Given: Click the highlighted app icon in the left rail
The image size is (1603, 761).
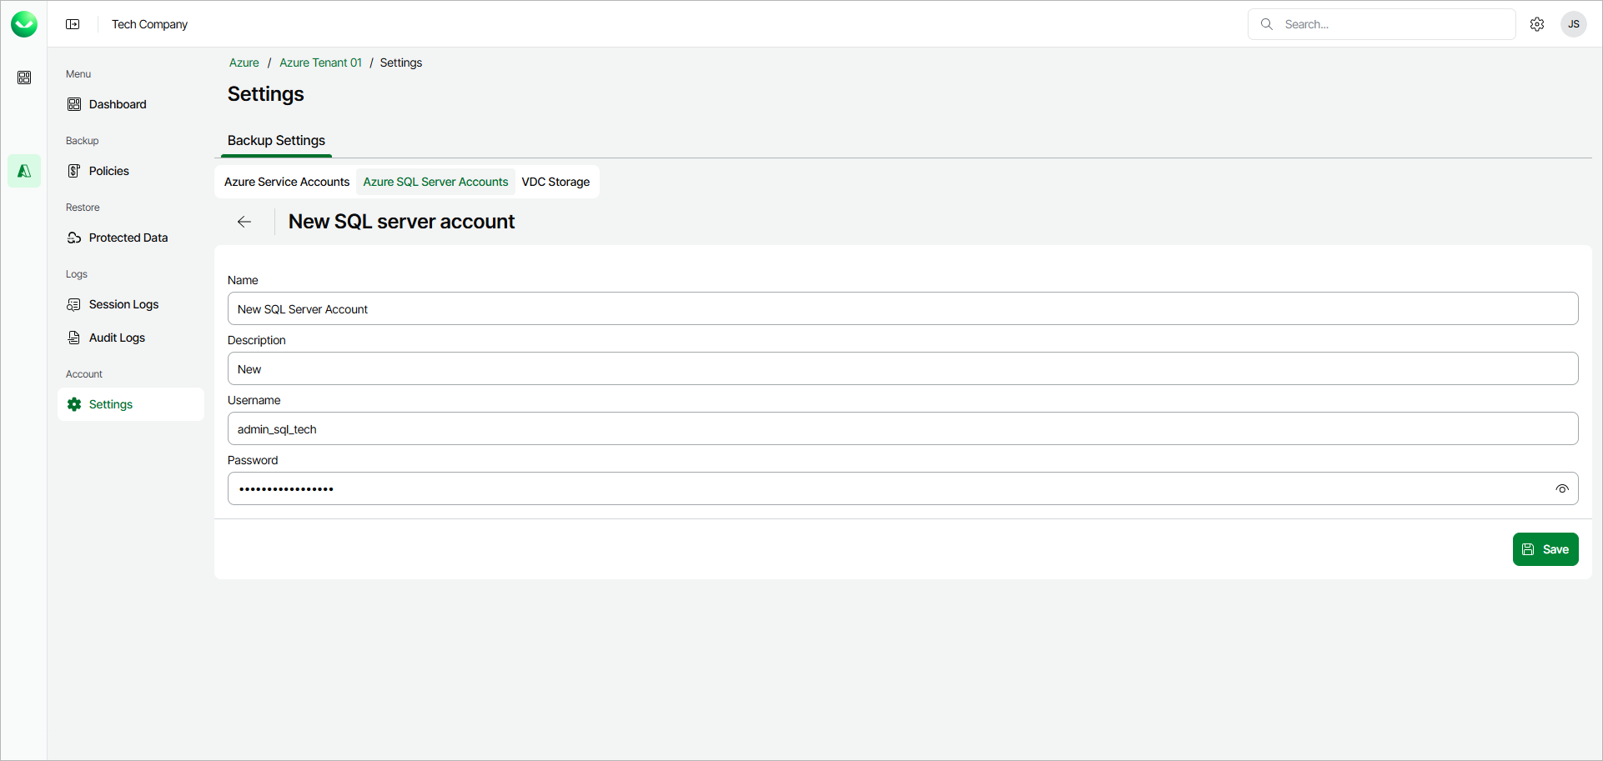Looking at the screenshot, I should (24, 170).
